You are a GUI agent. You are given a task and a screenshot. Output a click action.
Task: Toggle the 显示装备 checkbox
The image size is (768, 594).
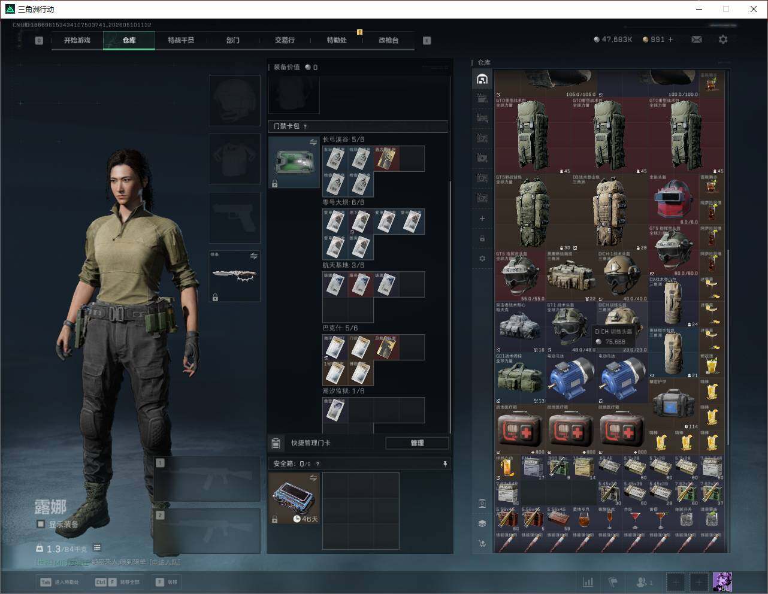pos(41,524)
